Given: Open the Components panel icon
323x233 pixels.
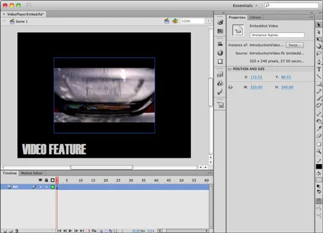Looking at the screenshot, I should tap(220, 83).
